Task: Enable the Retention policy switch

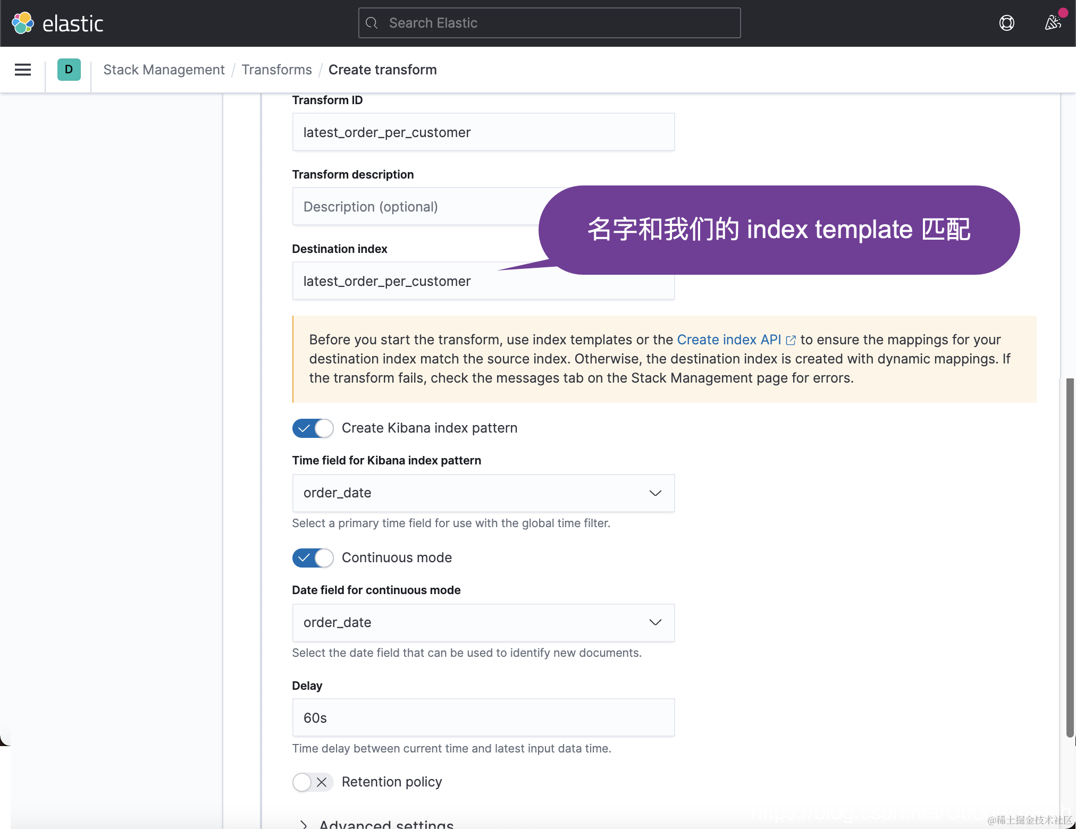Action: pyautogui.click(x=313, y=782)
